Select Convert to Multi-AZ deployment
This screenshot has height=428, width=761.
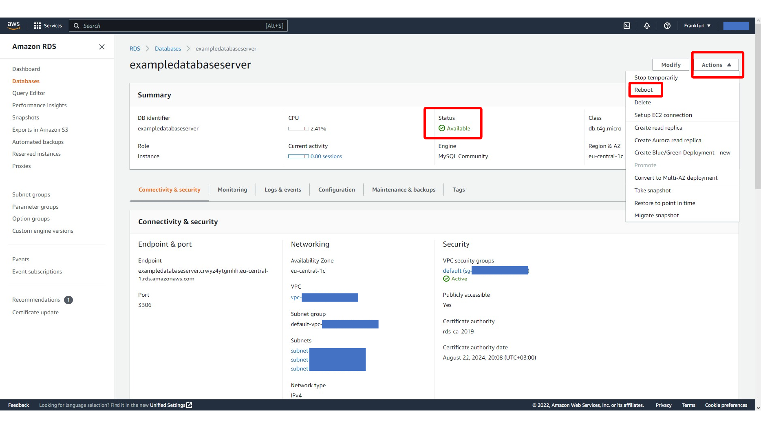(x=676, y=178)
